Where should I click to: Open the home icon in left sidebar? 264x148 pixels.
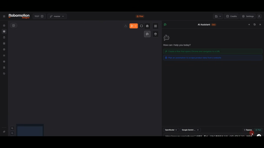(4, 25)
